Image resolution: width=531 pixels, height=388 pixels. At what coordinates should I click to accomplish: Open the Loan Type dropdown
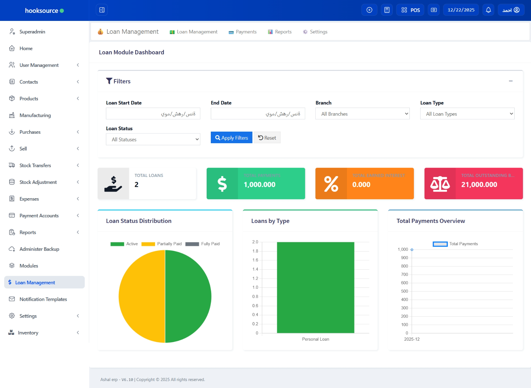click(467, 114)
